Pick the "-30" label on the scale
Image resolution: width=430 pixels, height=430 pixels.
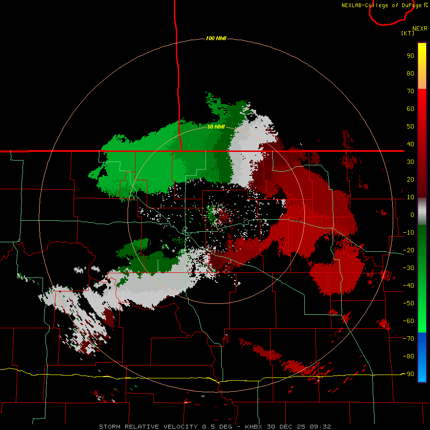[x=408, y=268]
